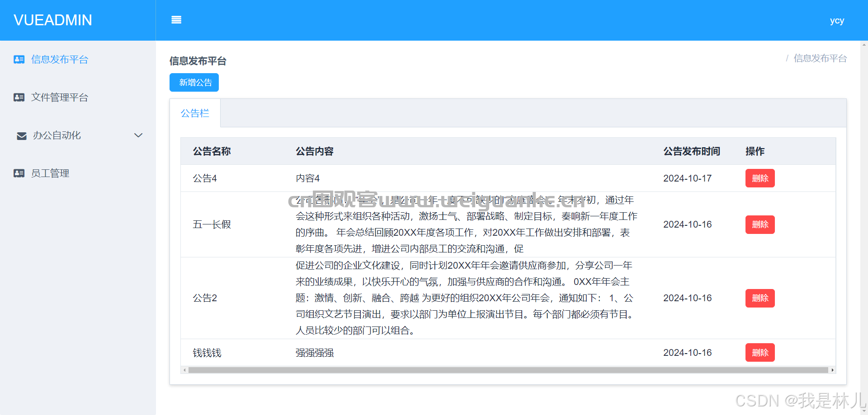
Task: Delete the 钱钱钱 announcement
Action: point(759,352)
